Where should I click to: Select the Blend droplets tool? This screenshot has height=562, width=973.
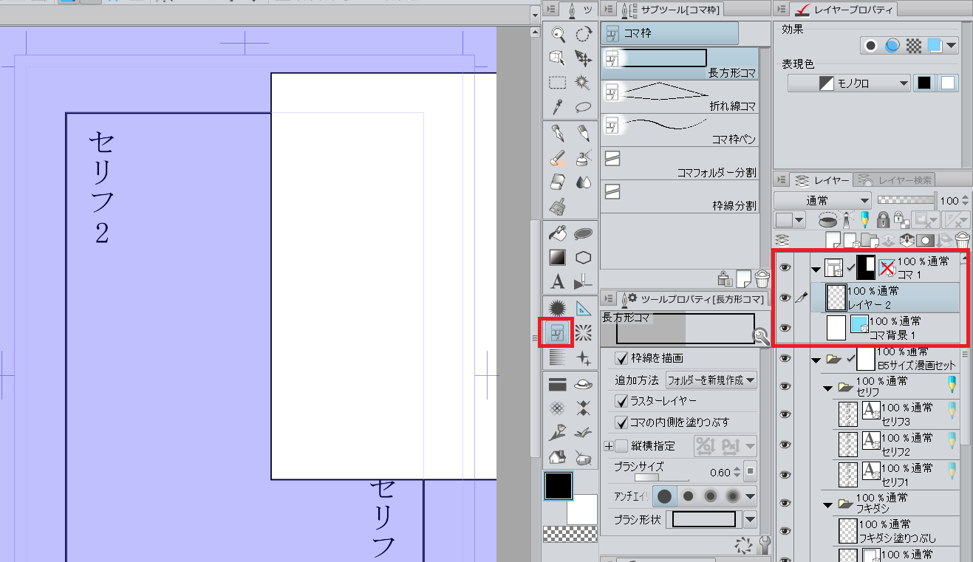pos(584,182)
